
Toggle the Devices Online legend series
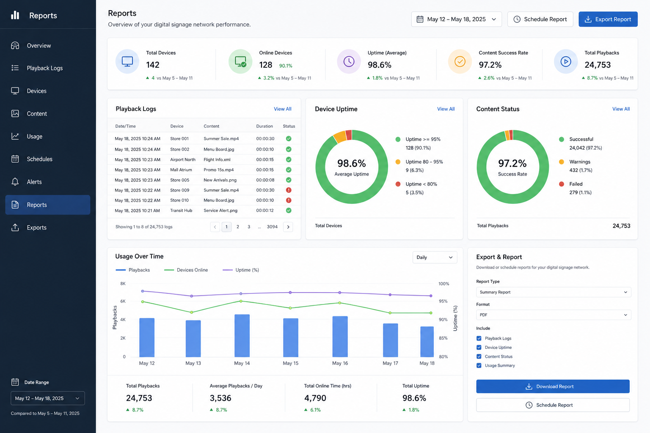click(x=186, y=270)
